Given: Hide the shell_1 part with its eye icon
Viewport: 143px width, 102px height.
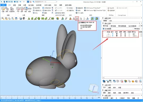Looking at the screenshot, I should (113, 36).
